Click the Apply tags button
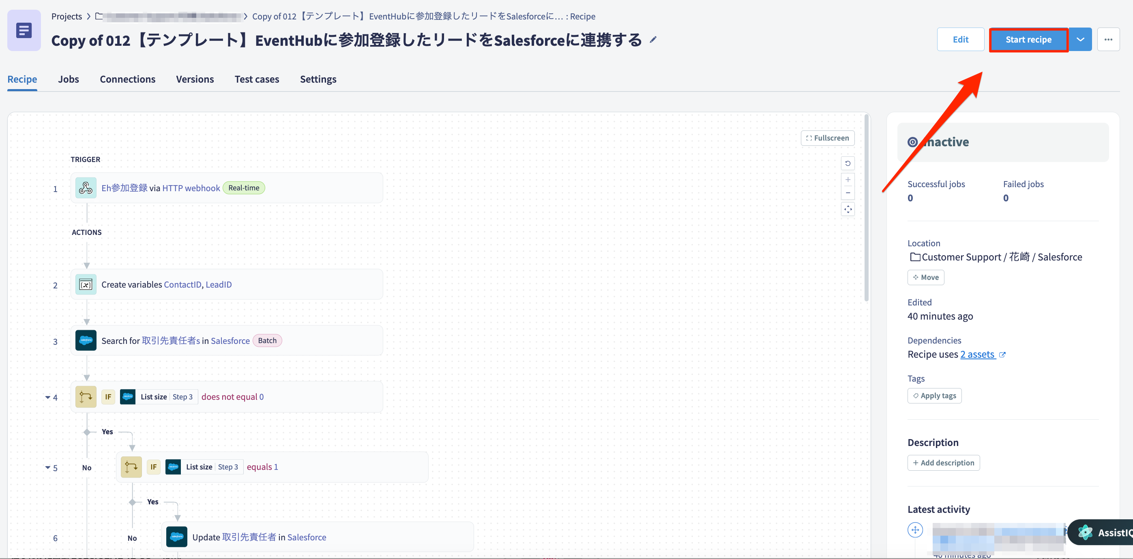 point(934,396)
